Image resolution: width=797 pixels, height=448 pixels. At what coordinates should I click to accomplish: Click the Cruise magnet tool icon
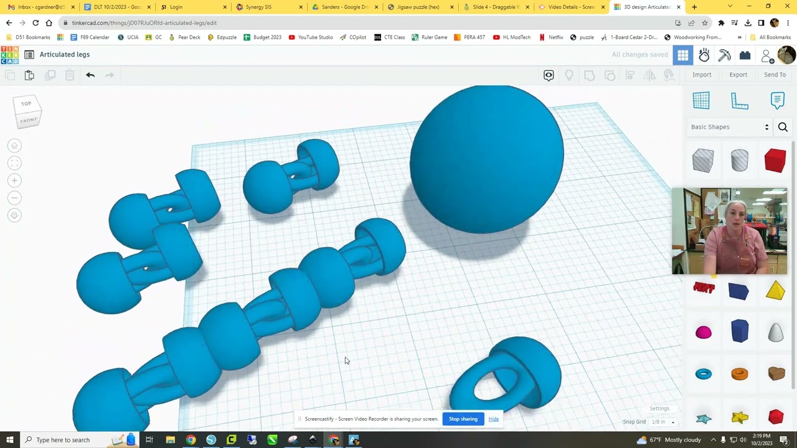click(669, 75)
